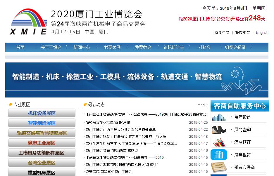Viewport: 274px width, 176px height.
Task: Click the colored pencils icon beside 酒店预订
Action: tap(219, 142)
